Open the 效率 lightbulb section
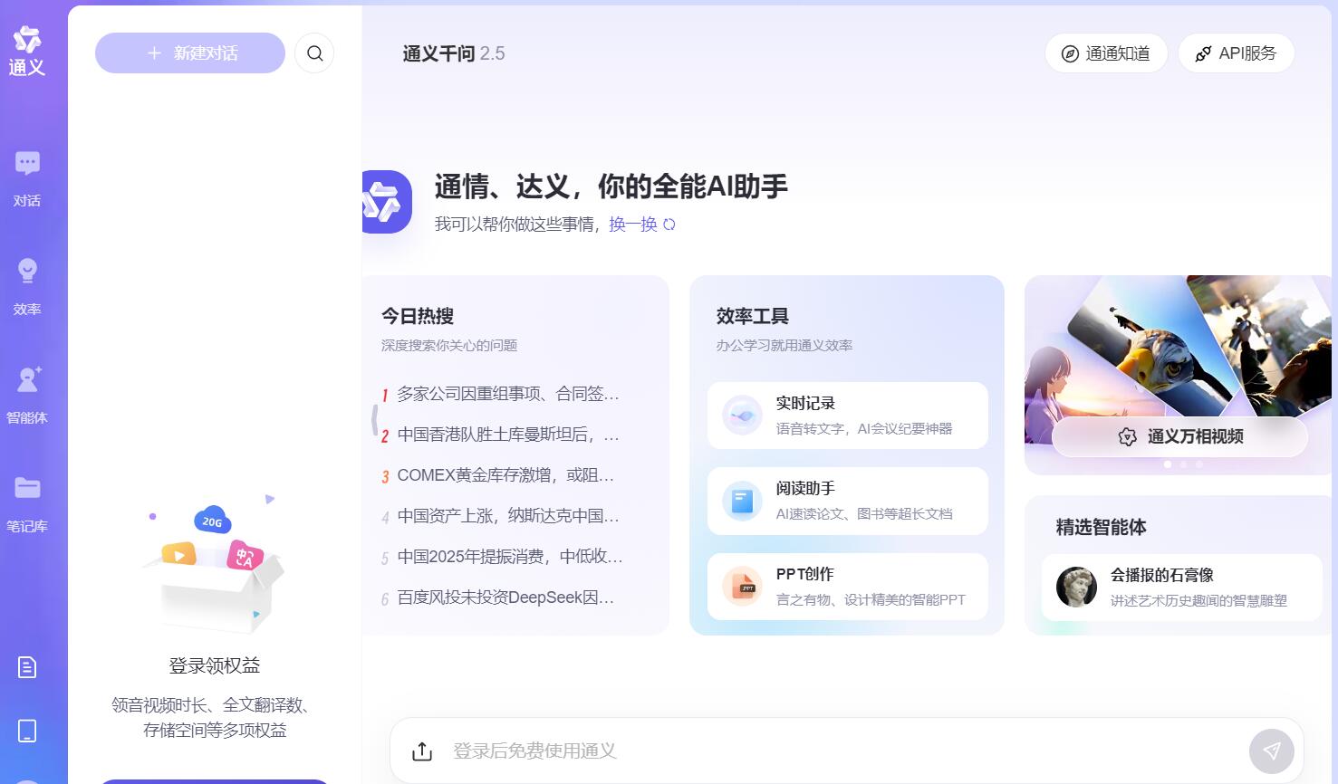Screen dimensions: 1338x784 click(x=27, y=286)
